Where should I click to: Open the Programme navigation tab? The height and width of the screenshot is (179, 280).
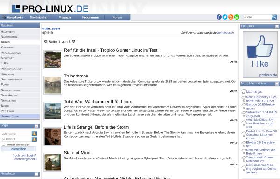tap(91, 17)
